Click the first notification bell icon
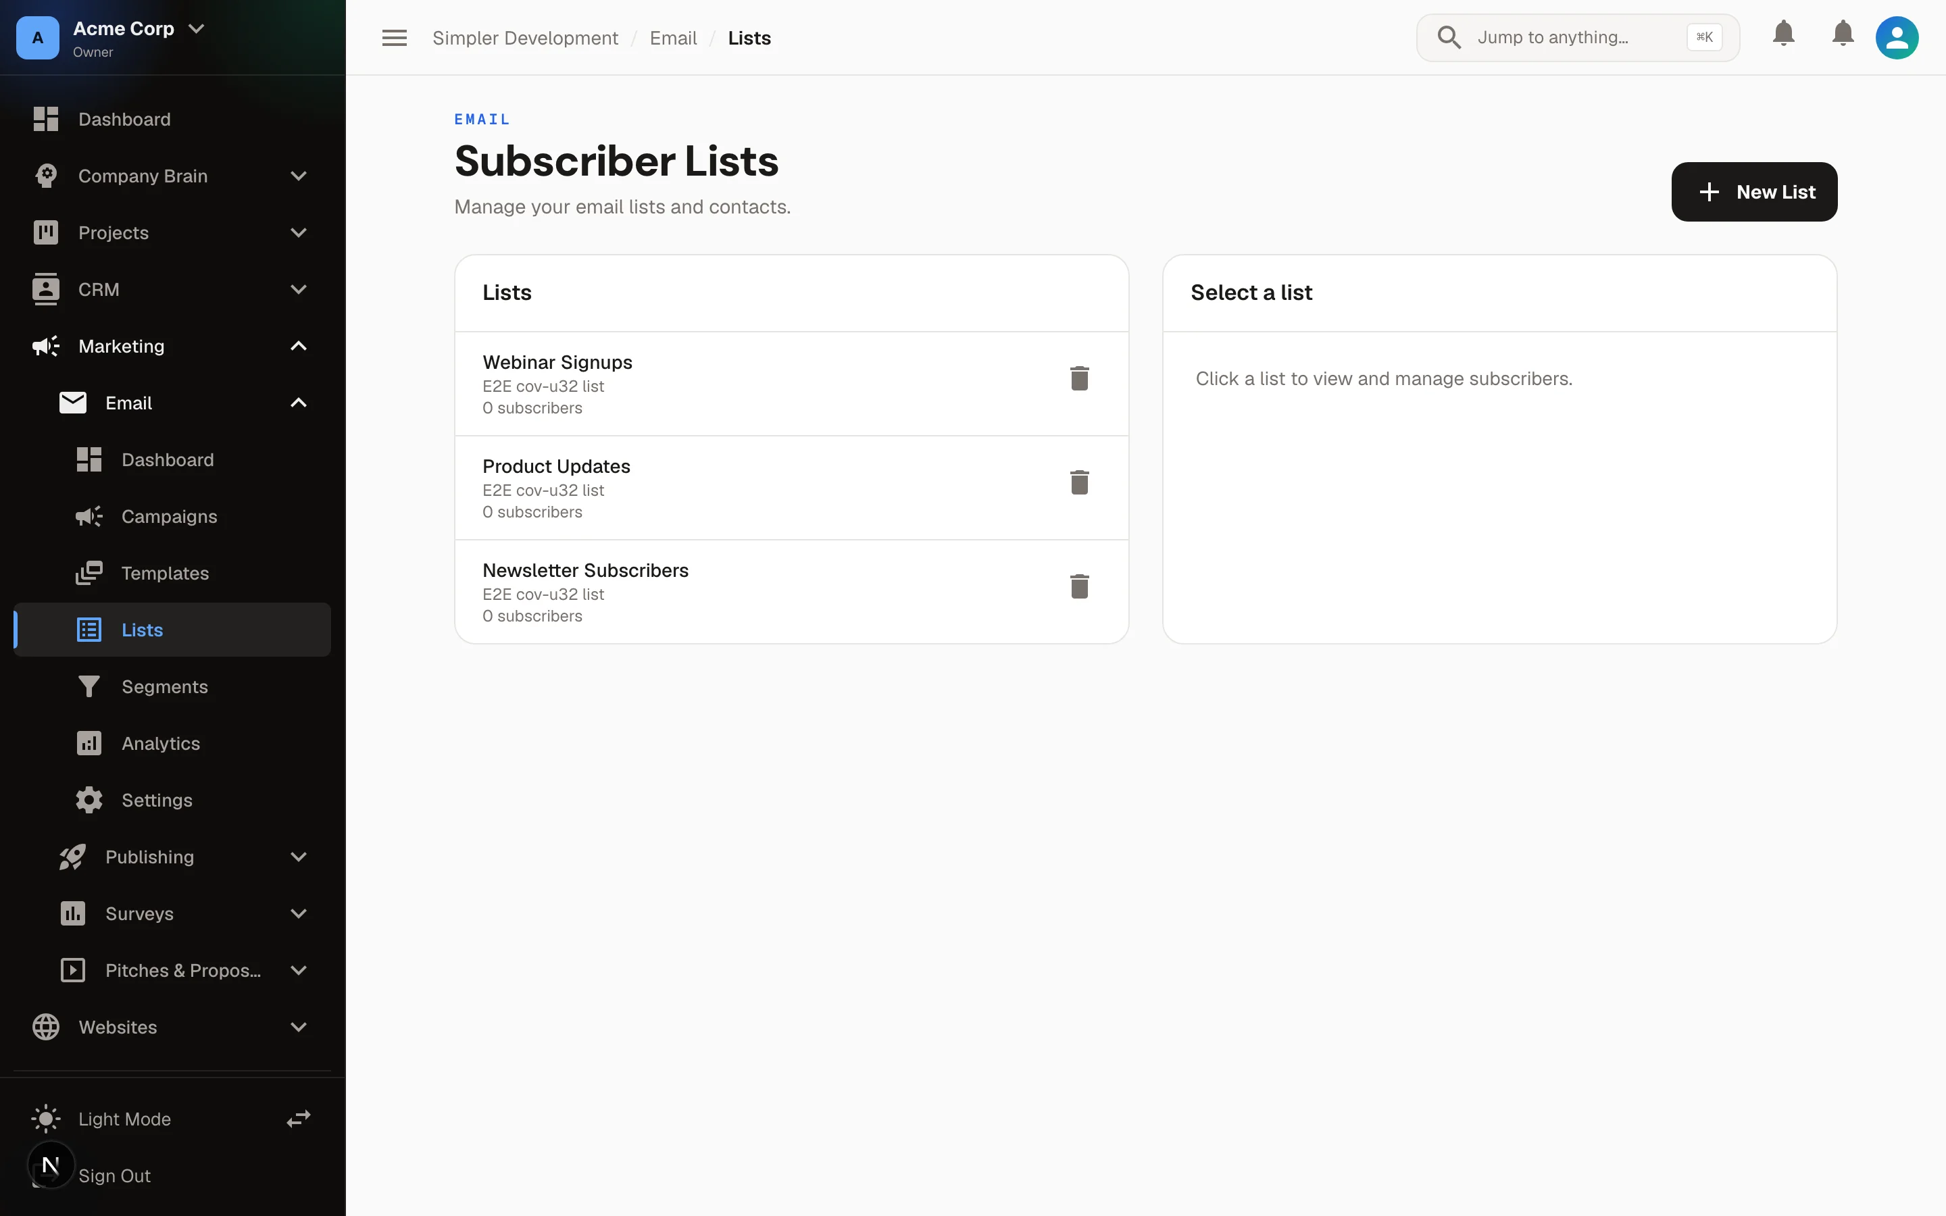1946x1216 pixels. (x=1784, y=34)
